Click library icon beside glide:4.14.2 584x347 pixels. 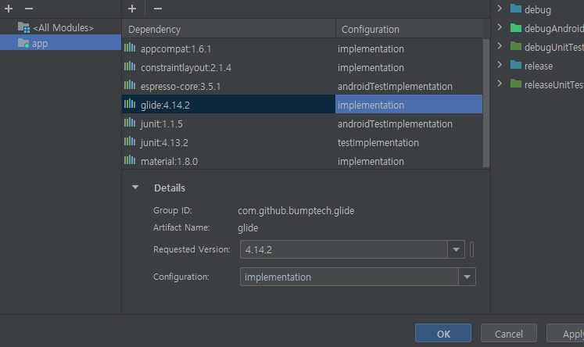[x=130, y=104]
